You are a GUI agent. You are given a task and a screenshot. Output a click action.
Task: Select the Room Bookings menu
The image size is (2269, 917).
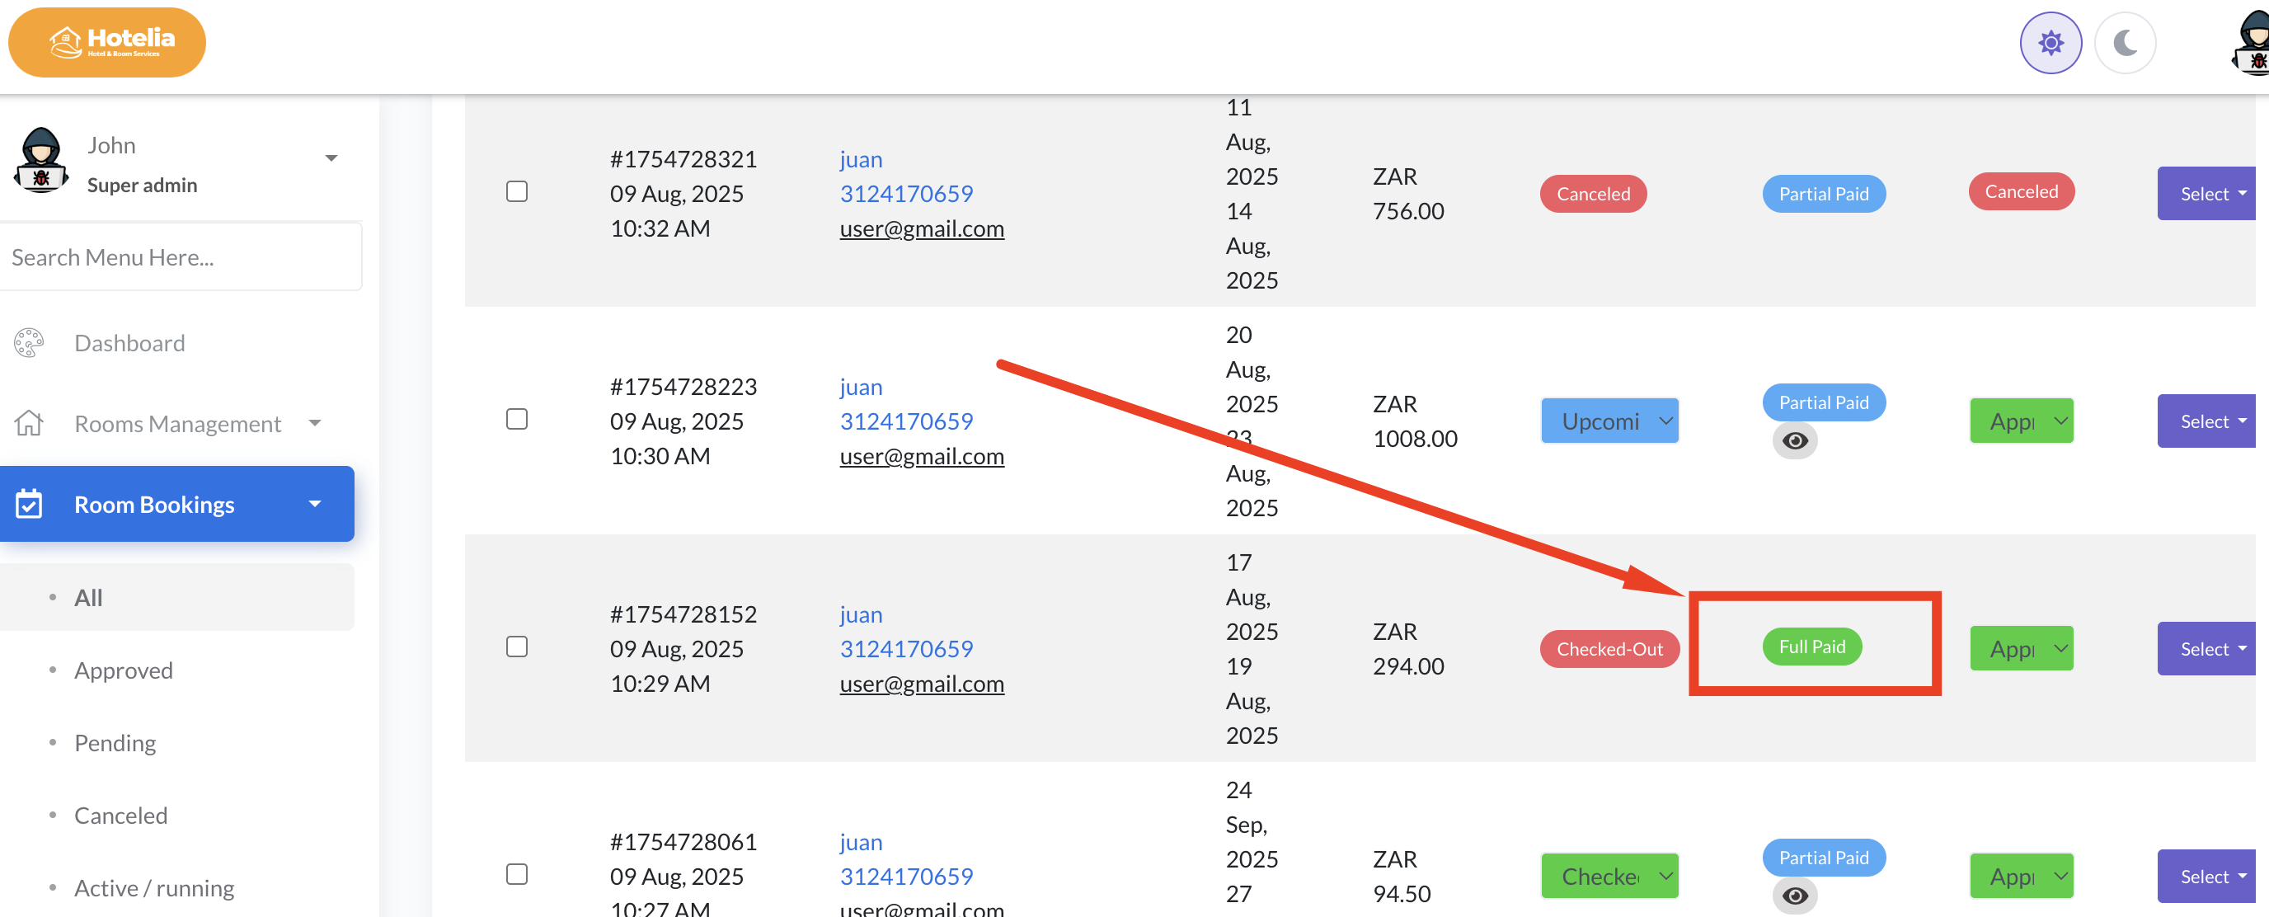tap(177, 504)
